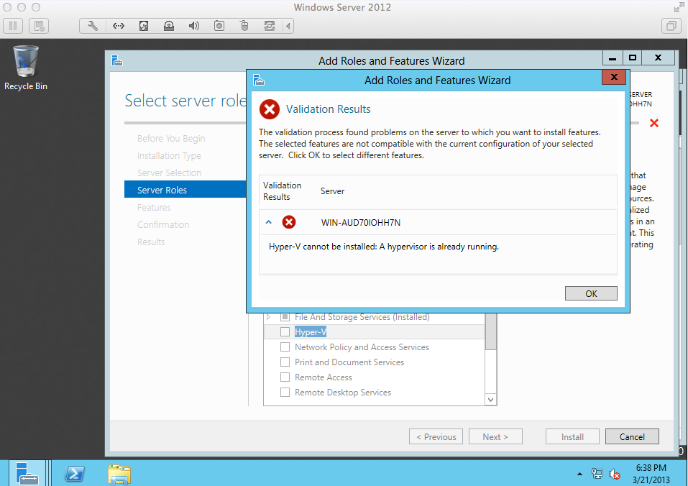Maximize the background wizard window
Viewport: 688px width, 486px height.
(632, 58)
